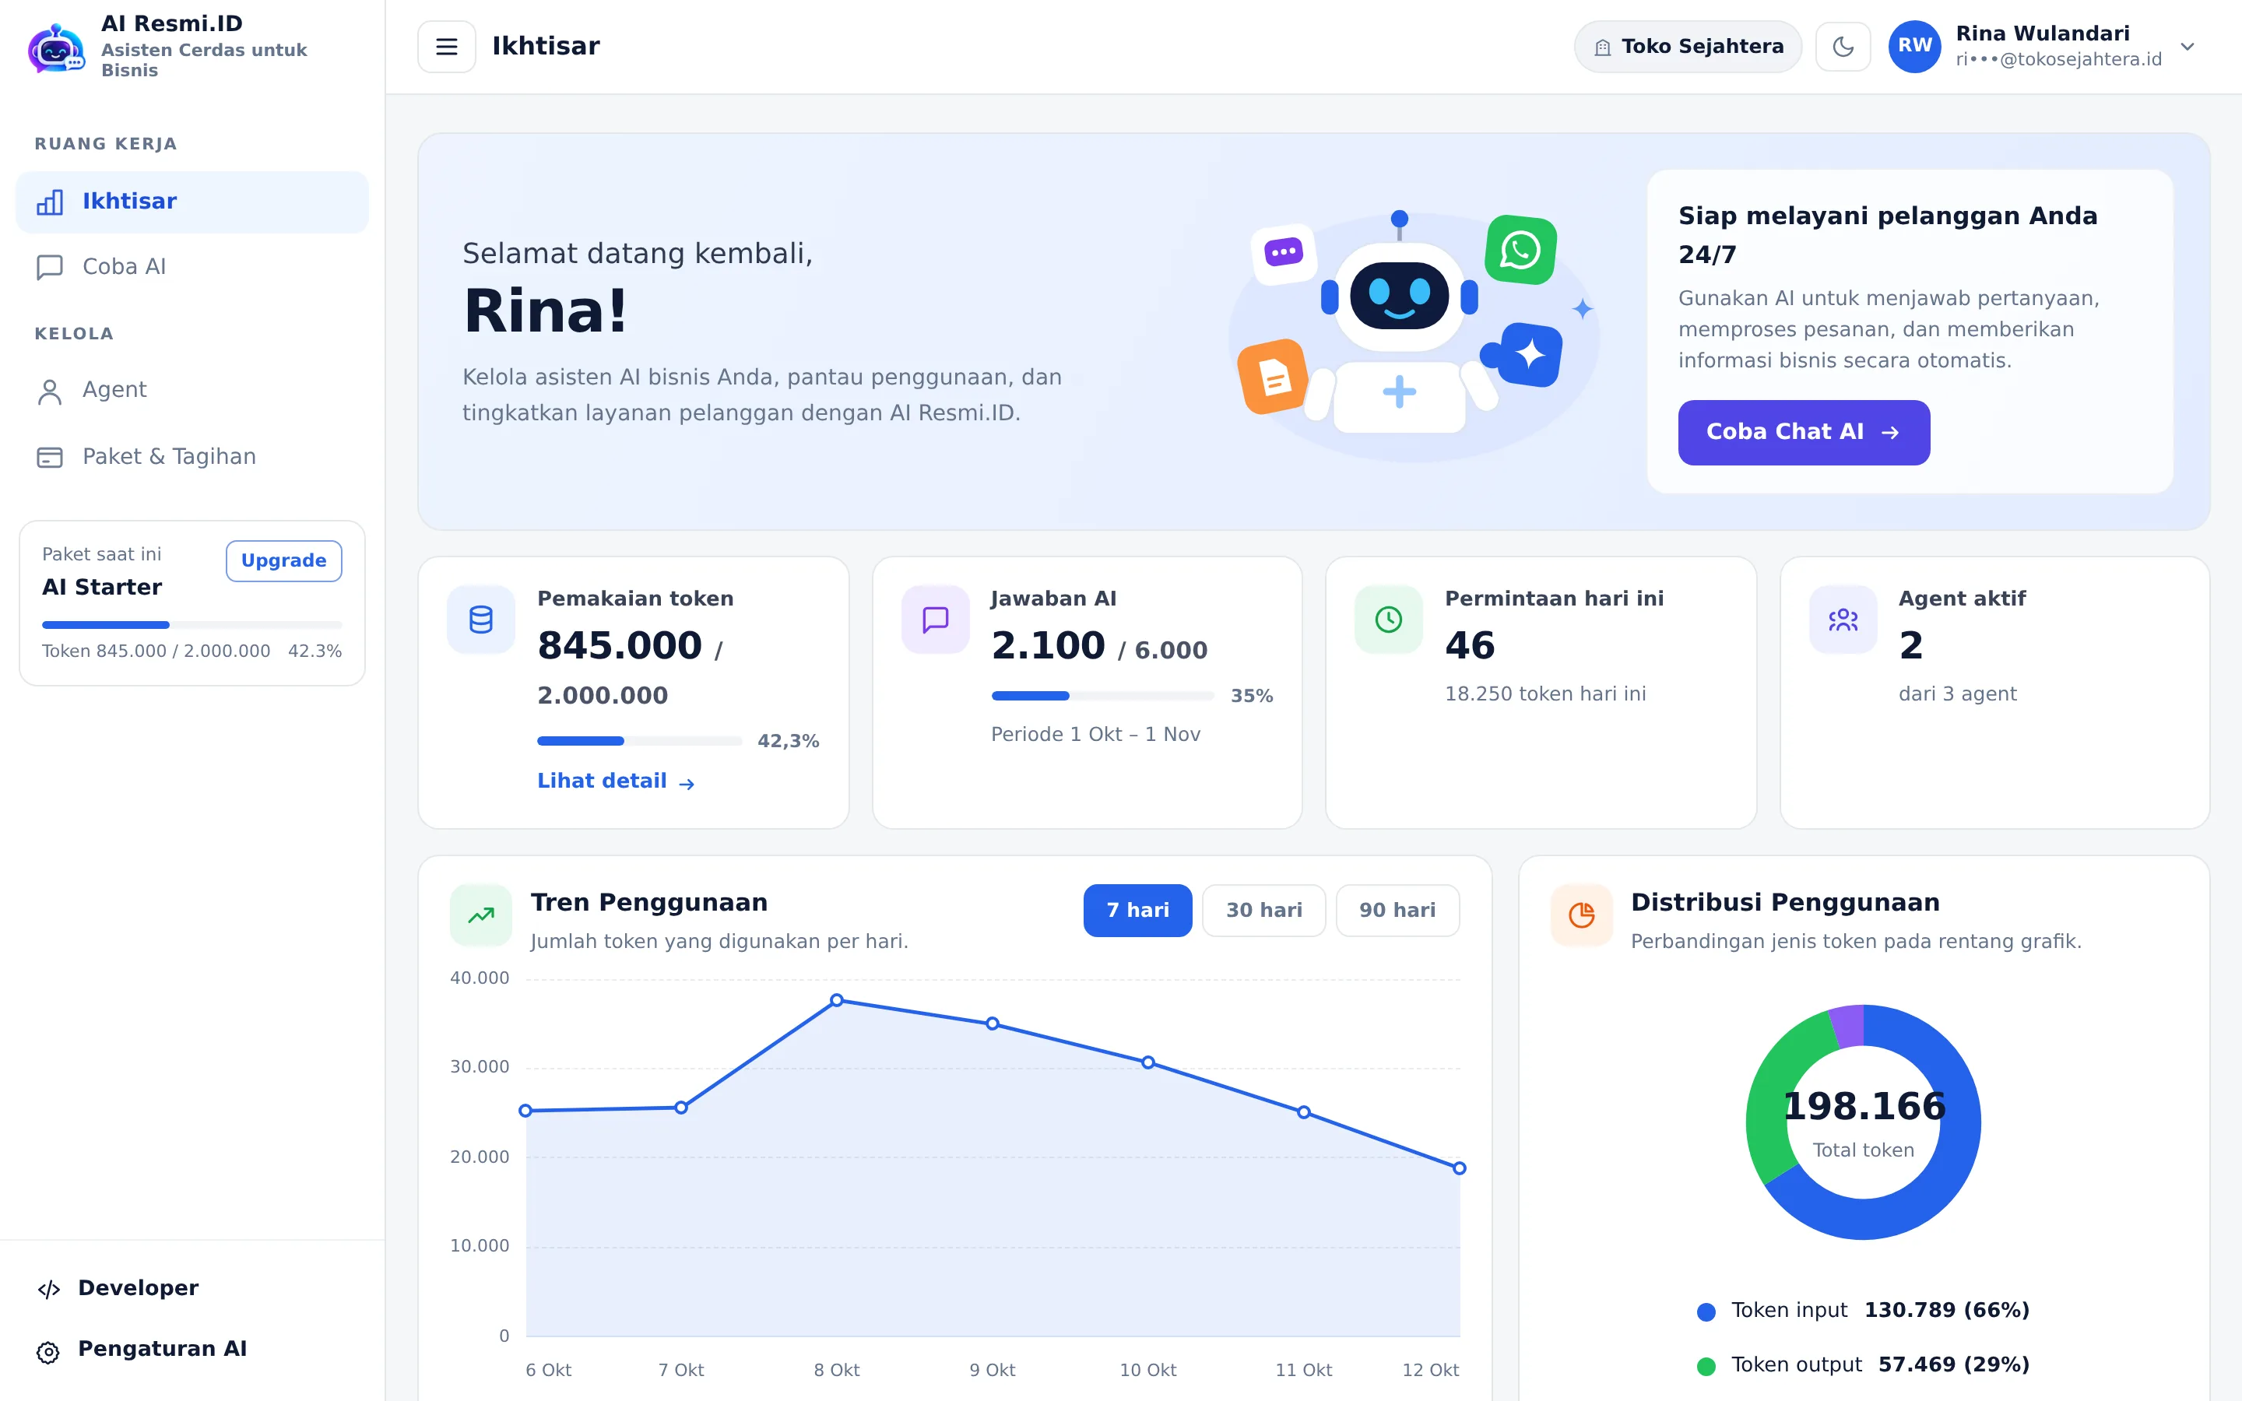Click the Permintaan hari ini clock icon
The image size is (2242, 1401).
point(1388,619)
